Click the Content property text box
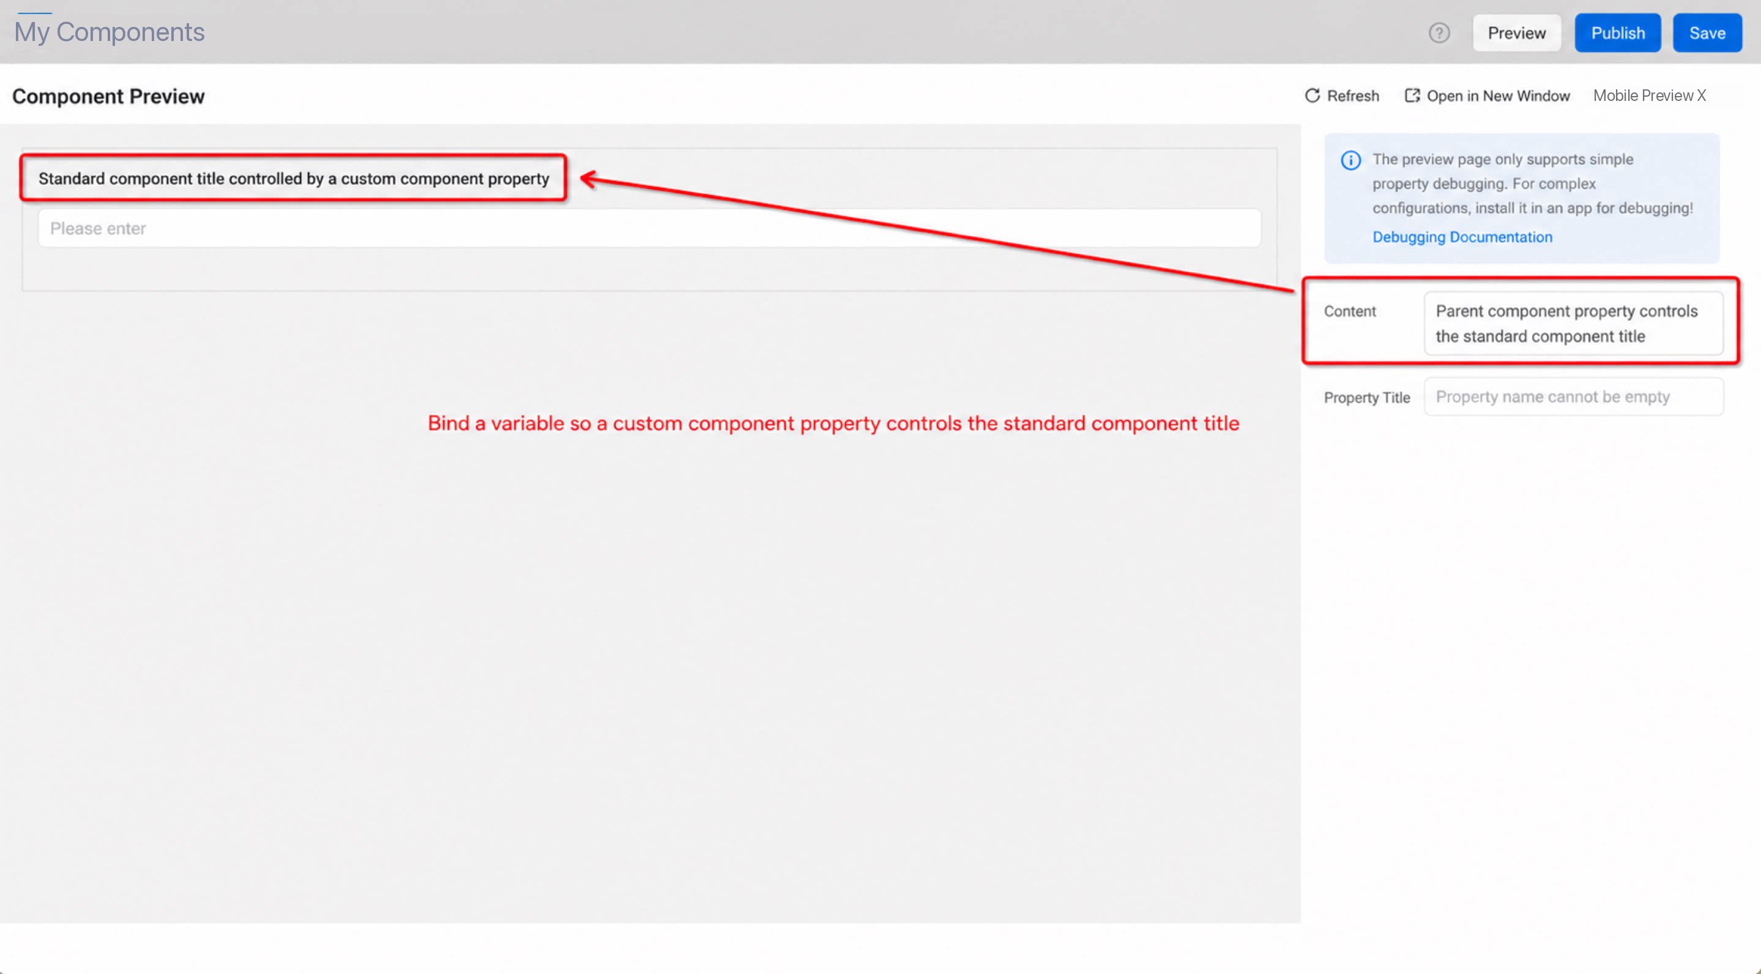 pyautogui.click(x=1573, y=323)
